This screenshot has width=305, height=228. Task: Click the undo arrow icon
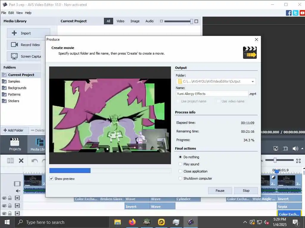[x=35, y=161]
